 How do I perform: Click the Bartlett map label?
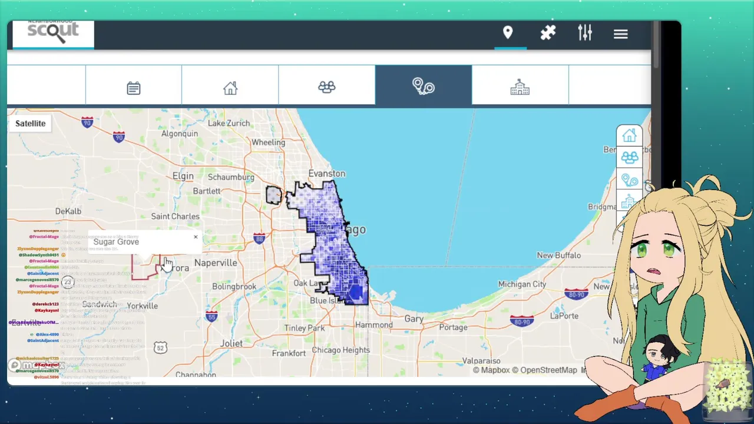pos(207,191)
